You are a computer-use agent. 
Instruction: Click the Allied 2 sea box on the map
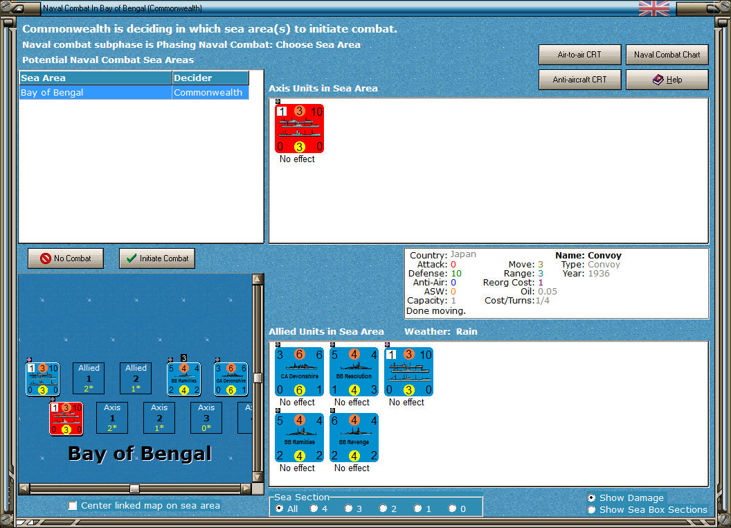(136, 378)
